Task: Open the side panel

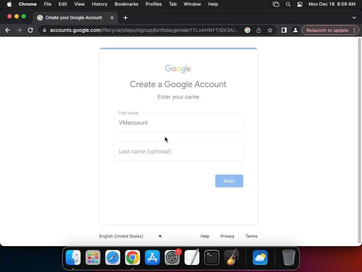Action: tap(284, 30)
